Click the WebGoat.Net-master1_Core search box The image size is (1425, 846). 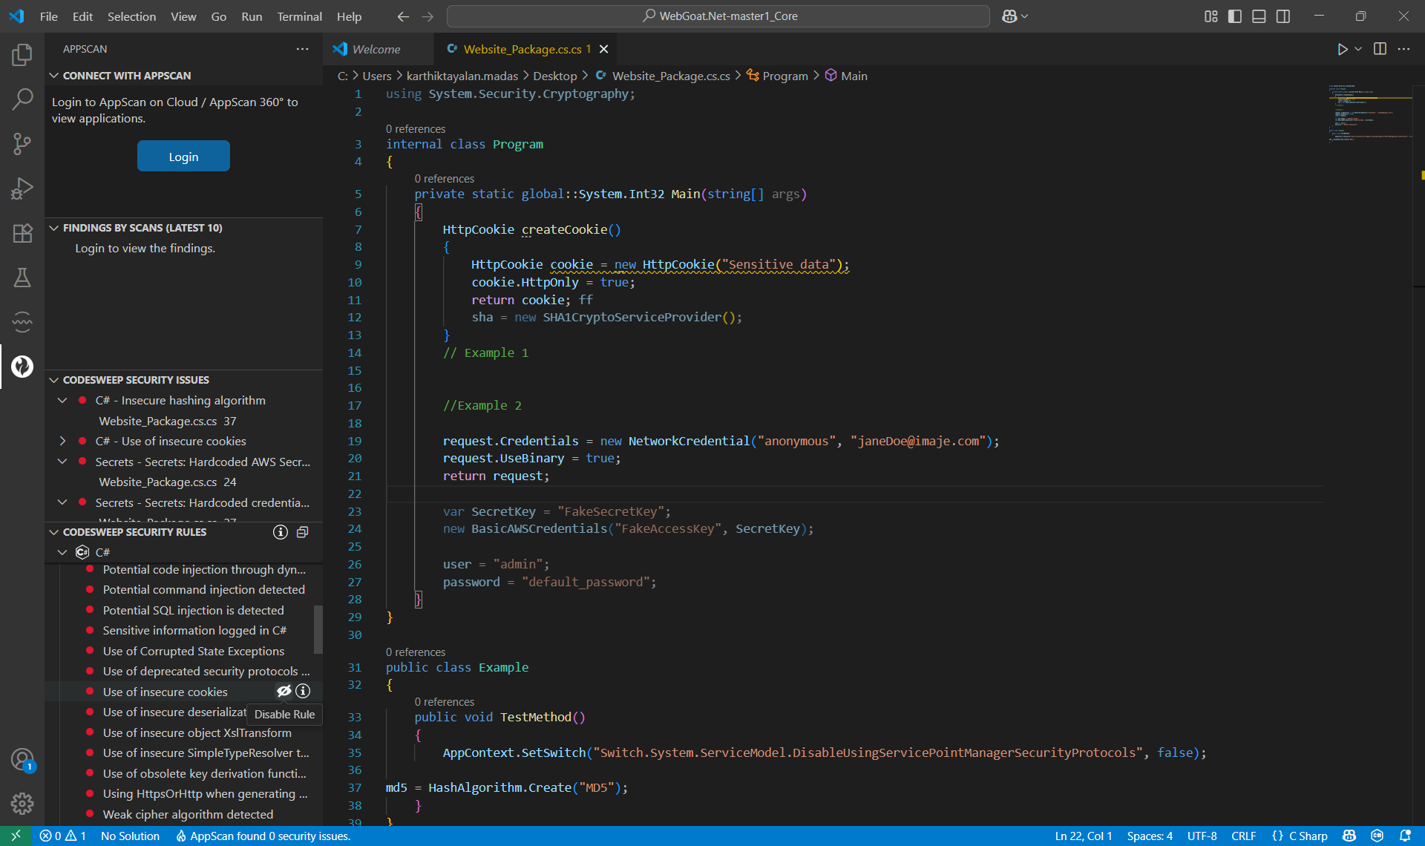pos(718,16)
